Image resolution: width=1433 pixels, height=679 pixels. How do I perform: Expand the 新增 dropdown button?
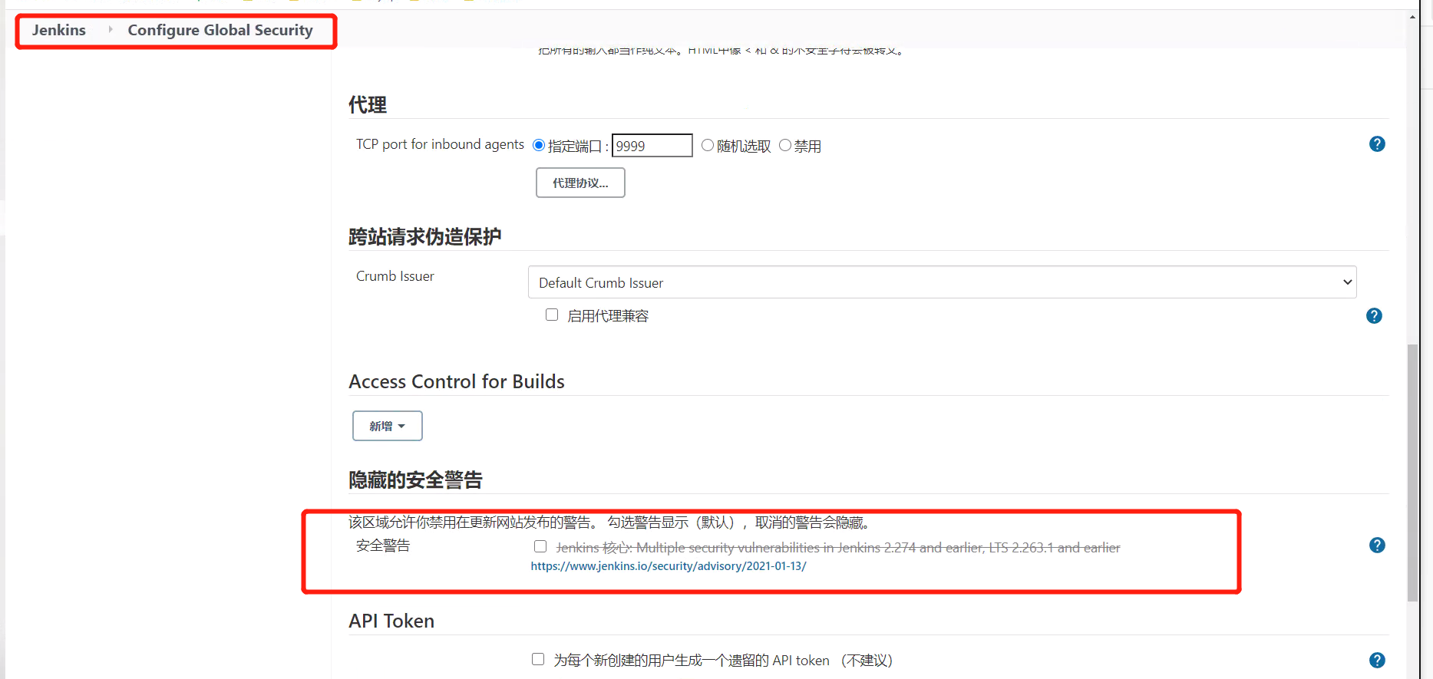(387, 426)
